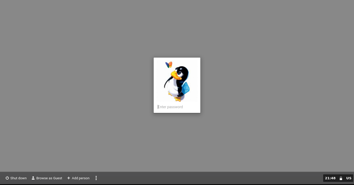Click the Enter password field
Screen dimensions: 354x185
coord(177,107)
